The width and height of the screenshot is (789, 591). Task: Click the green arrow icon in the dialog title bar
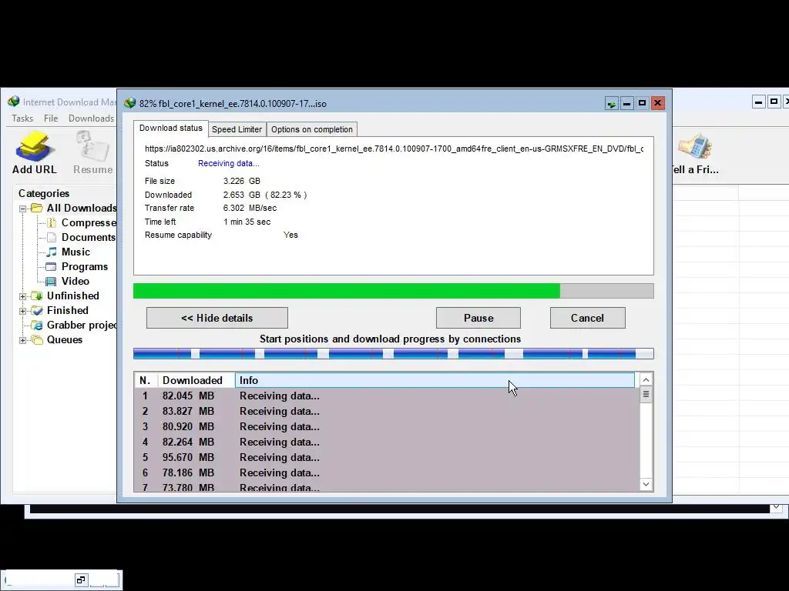pyautogui.click(x=611, y=104)
